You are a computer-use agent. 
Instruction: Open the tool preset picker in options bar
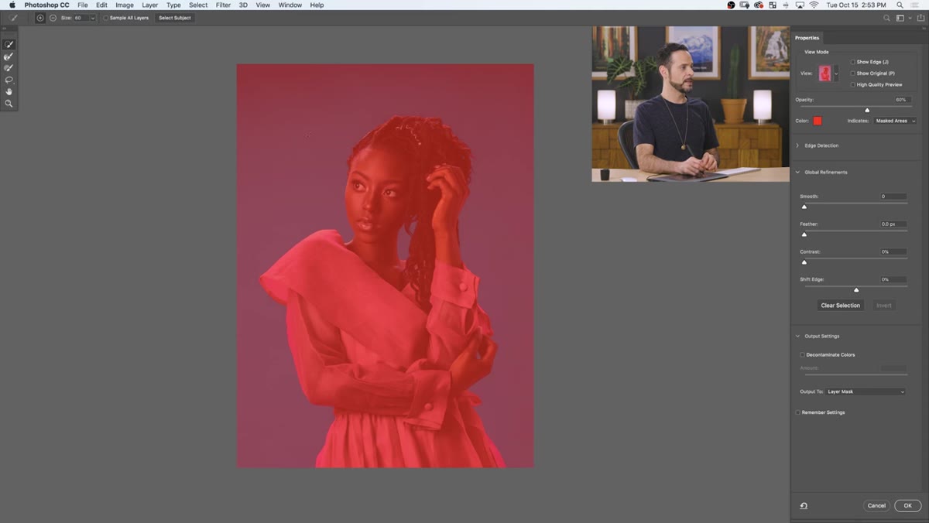point(13,18)
